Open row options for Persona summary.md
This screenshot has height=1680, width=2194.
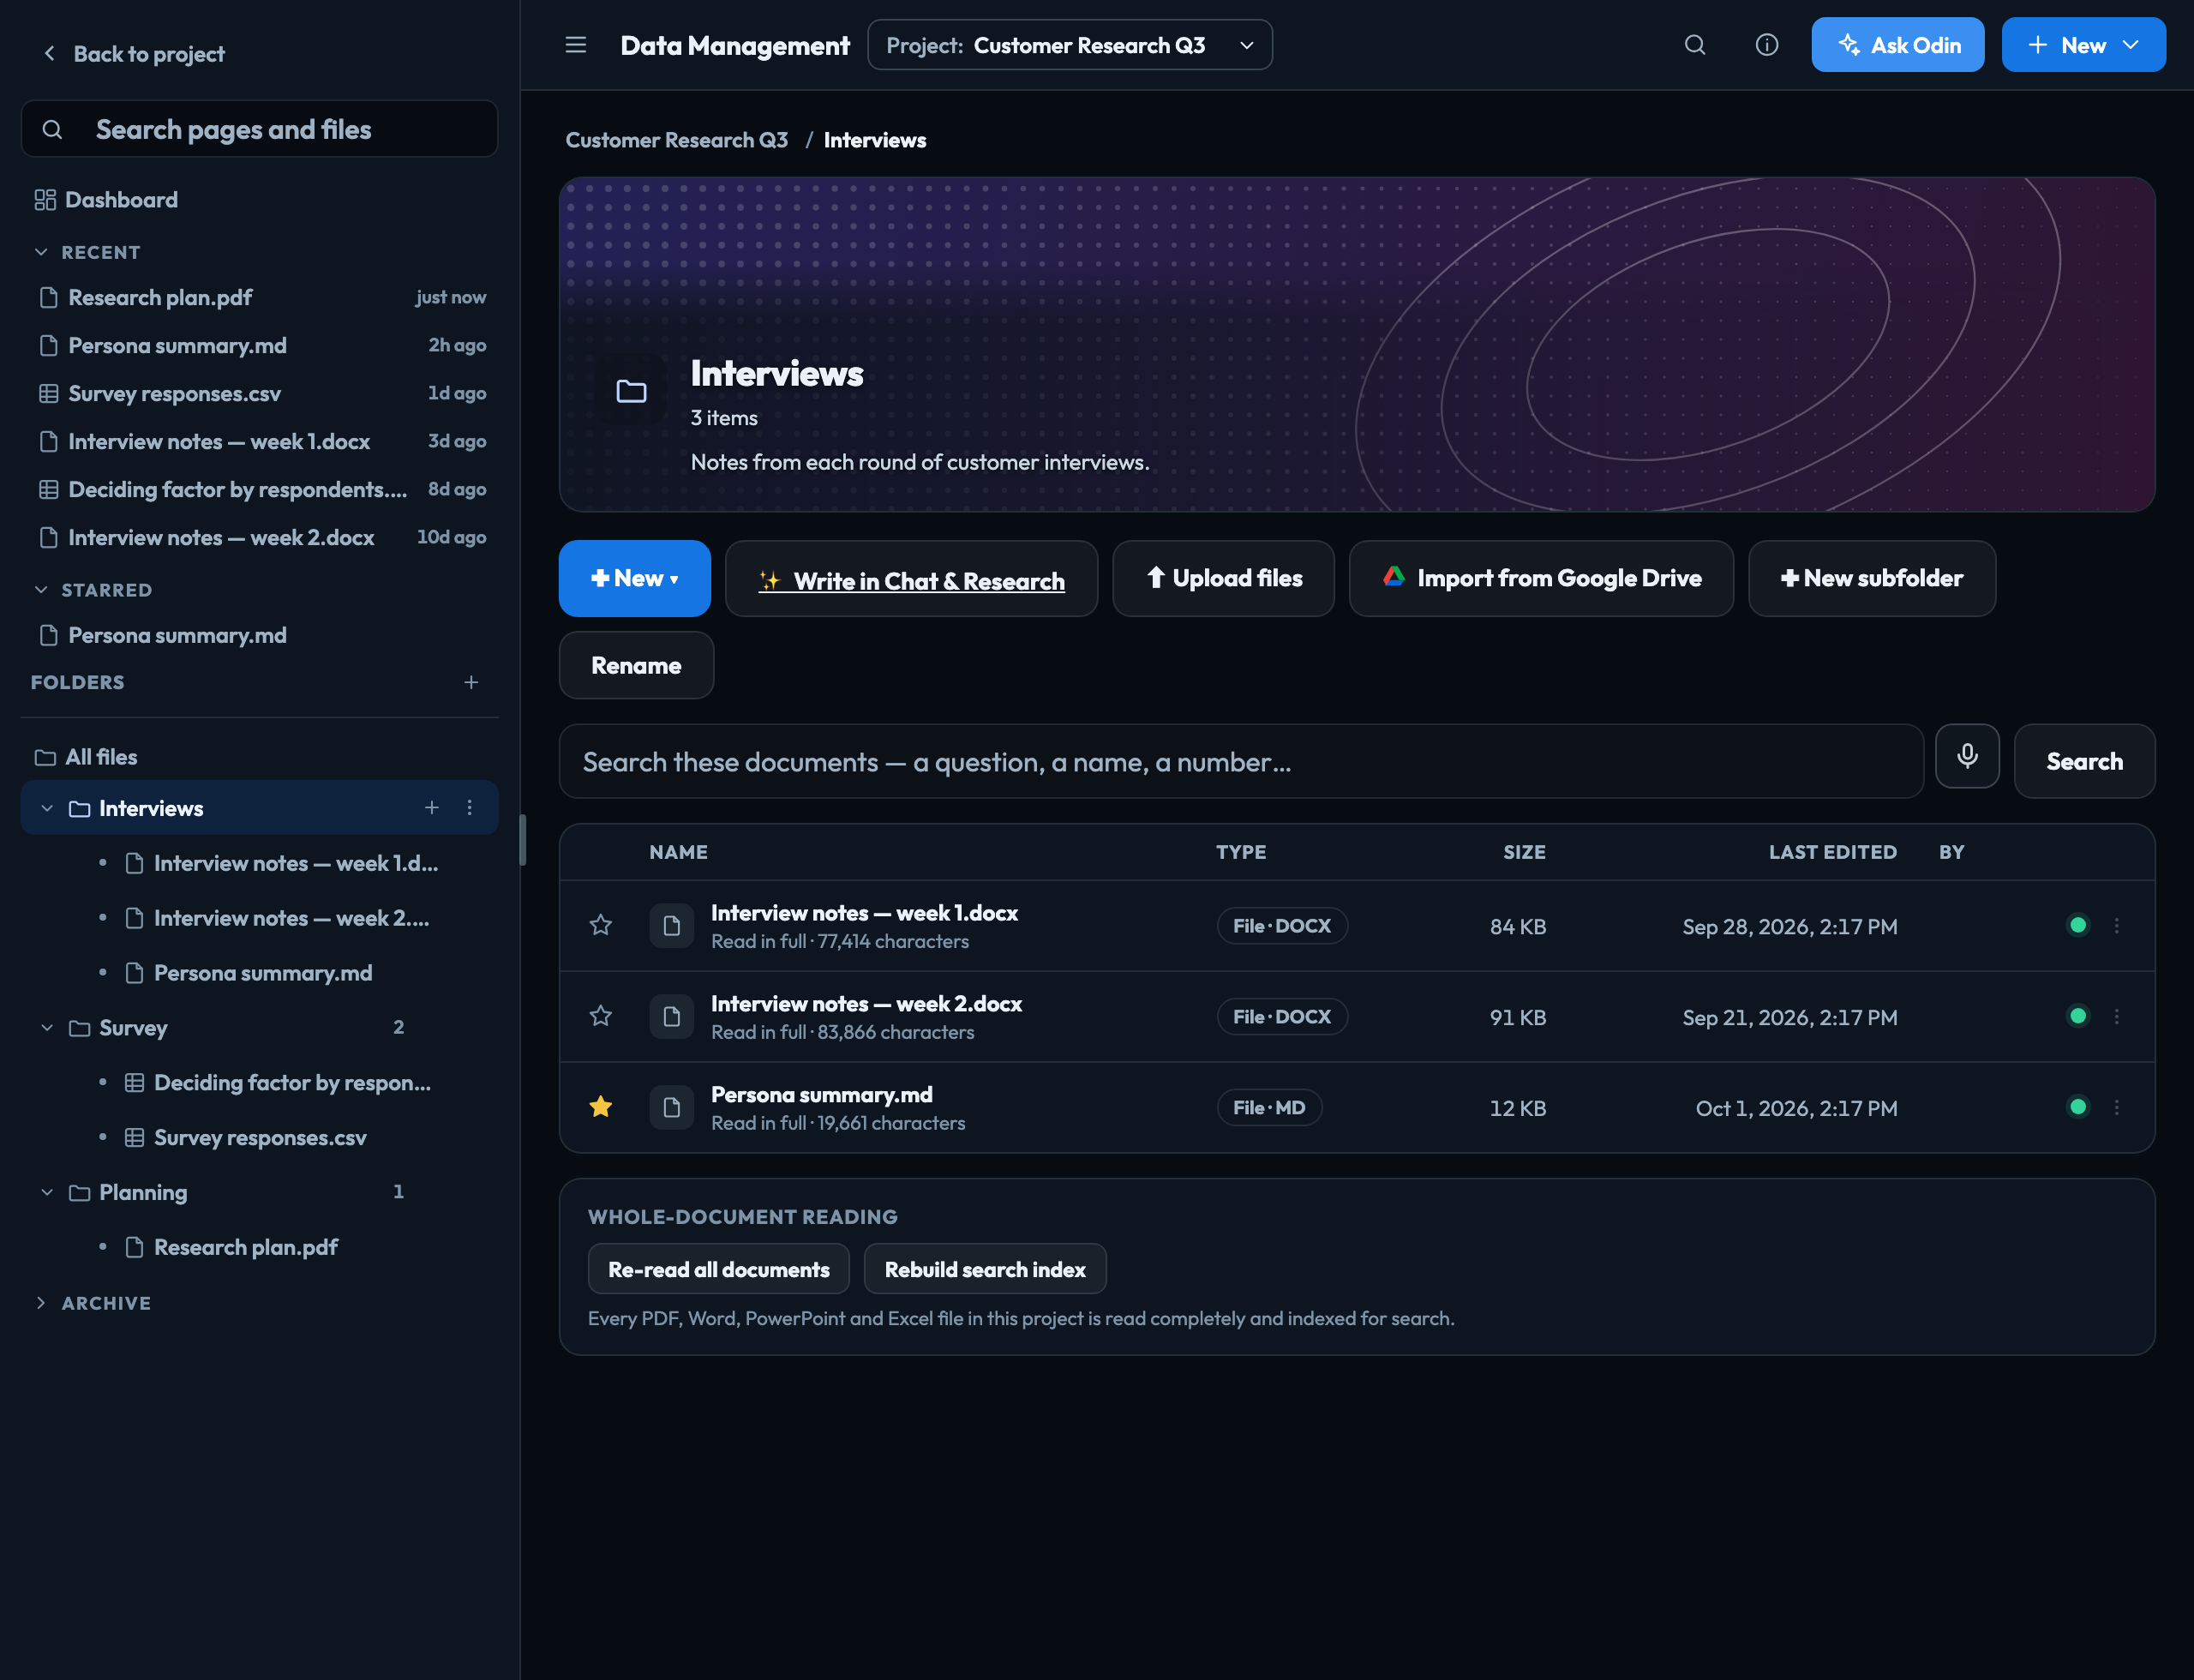pyautogui.click(x=2116, y=1107)
